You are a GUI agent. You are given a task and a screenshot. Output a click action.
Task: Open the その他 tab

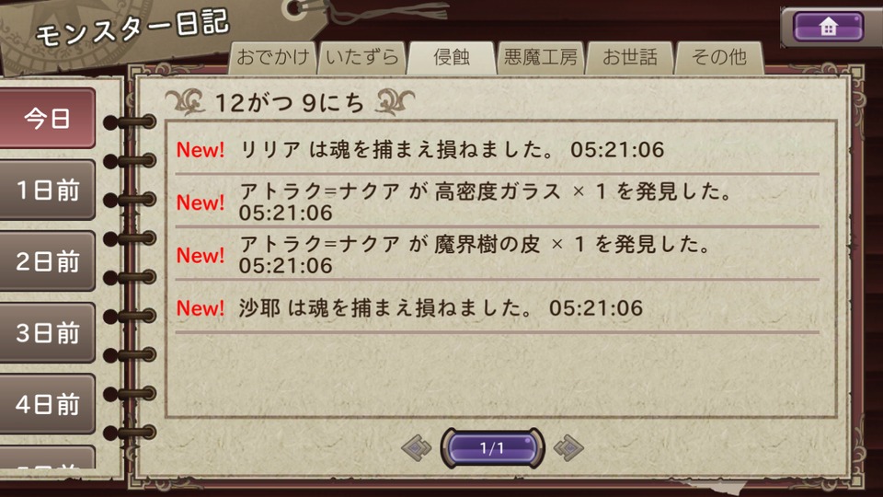coord(718,57)
